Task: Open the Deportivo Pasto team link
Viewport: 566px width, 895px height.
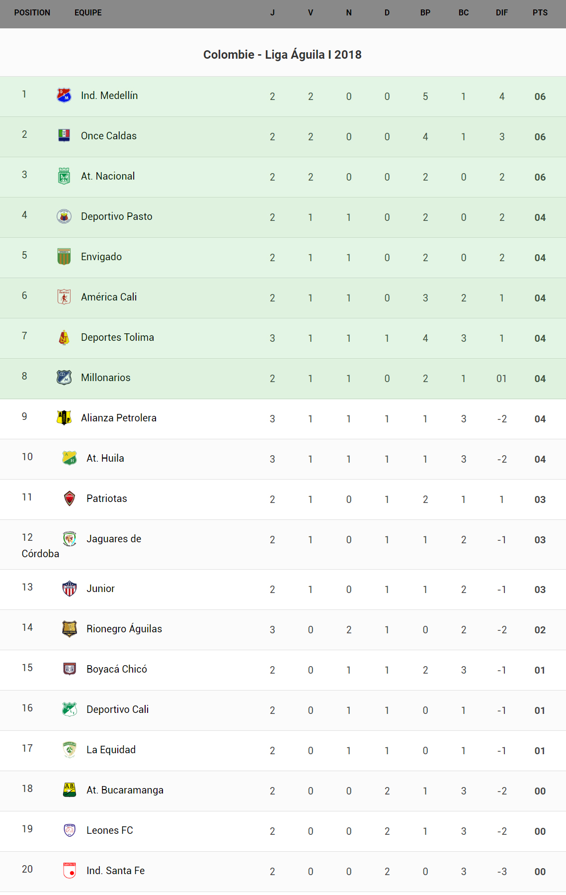Action: pyautogui.click(x=117, y=216)
